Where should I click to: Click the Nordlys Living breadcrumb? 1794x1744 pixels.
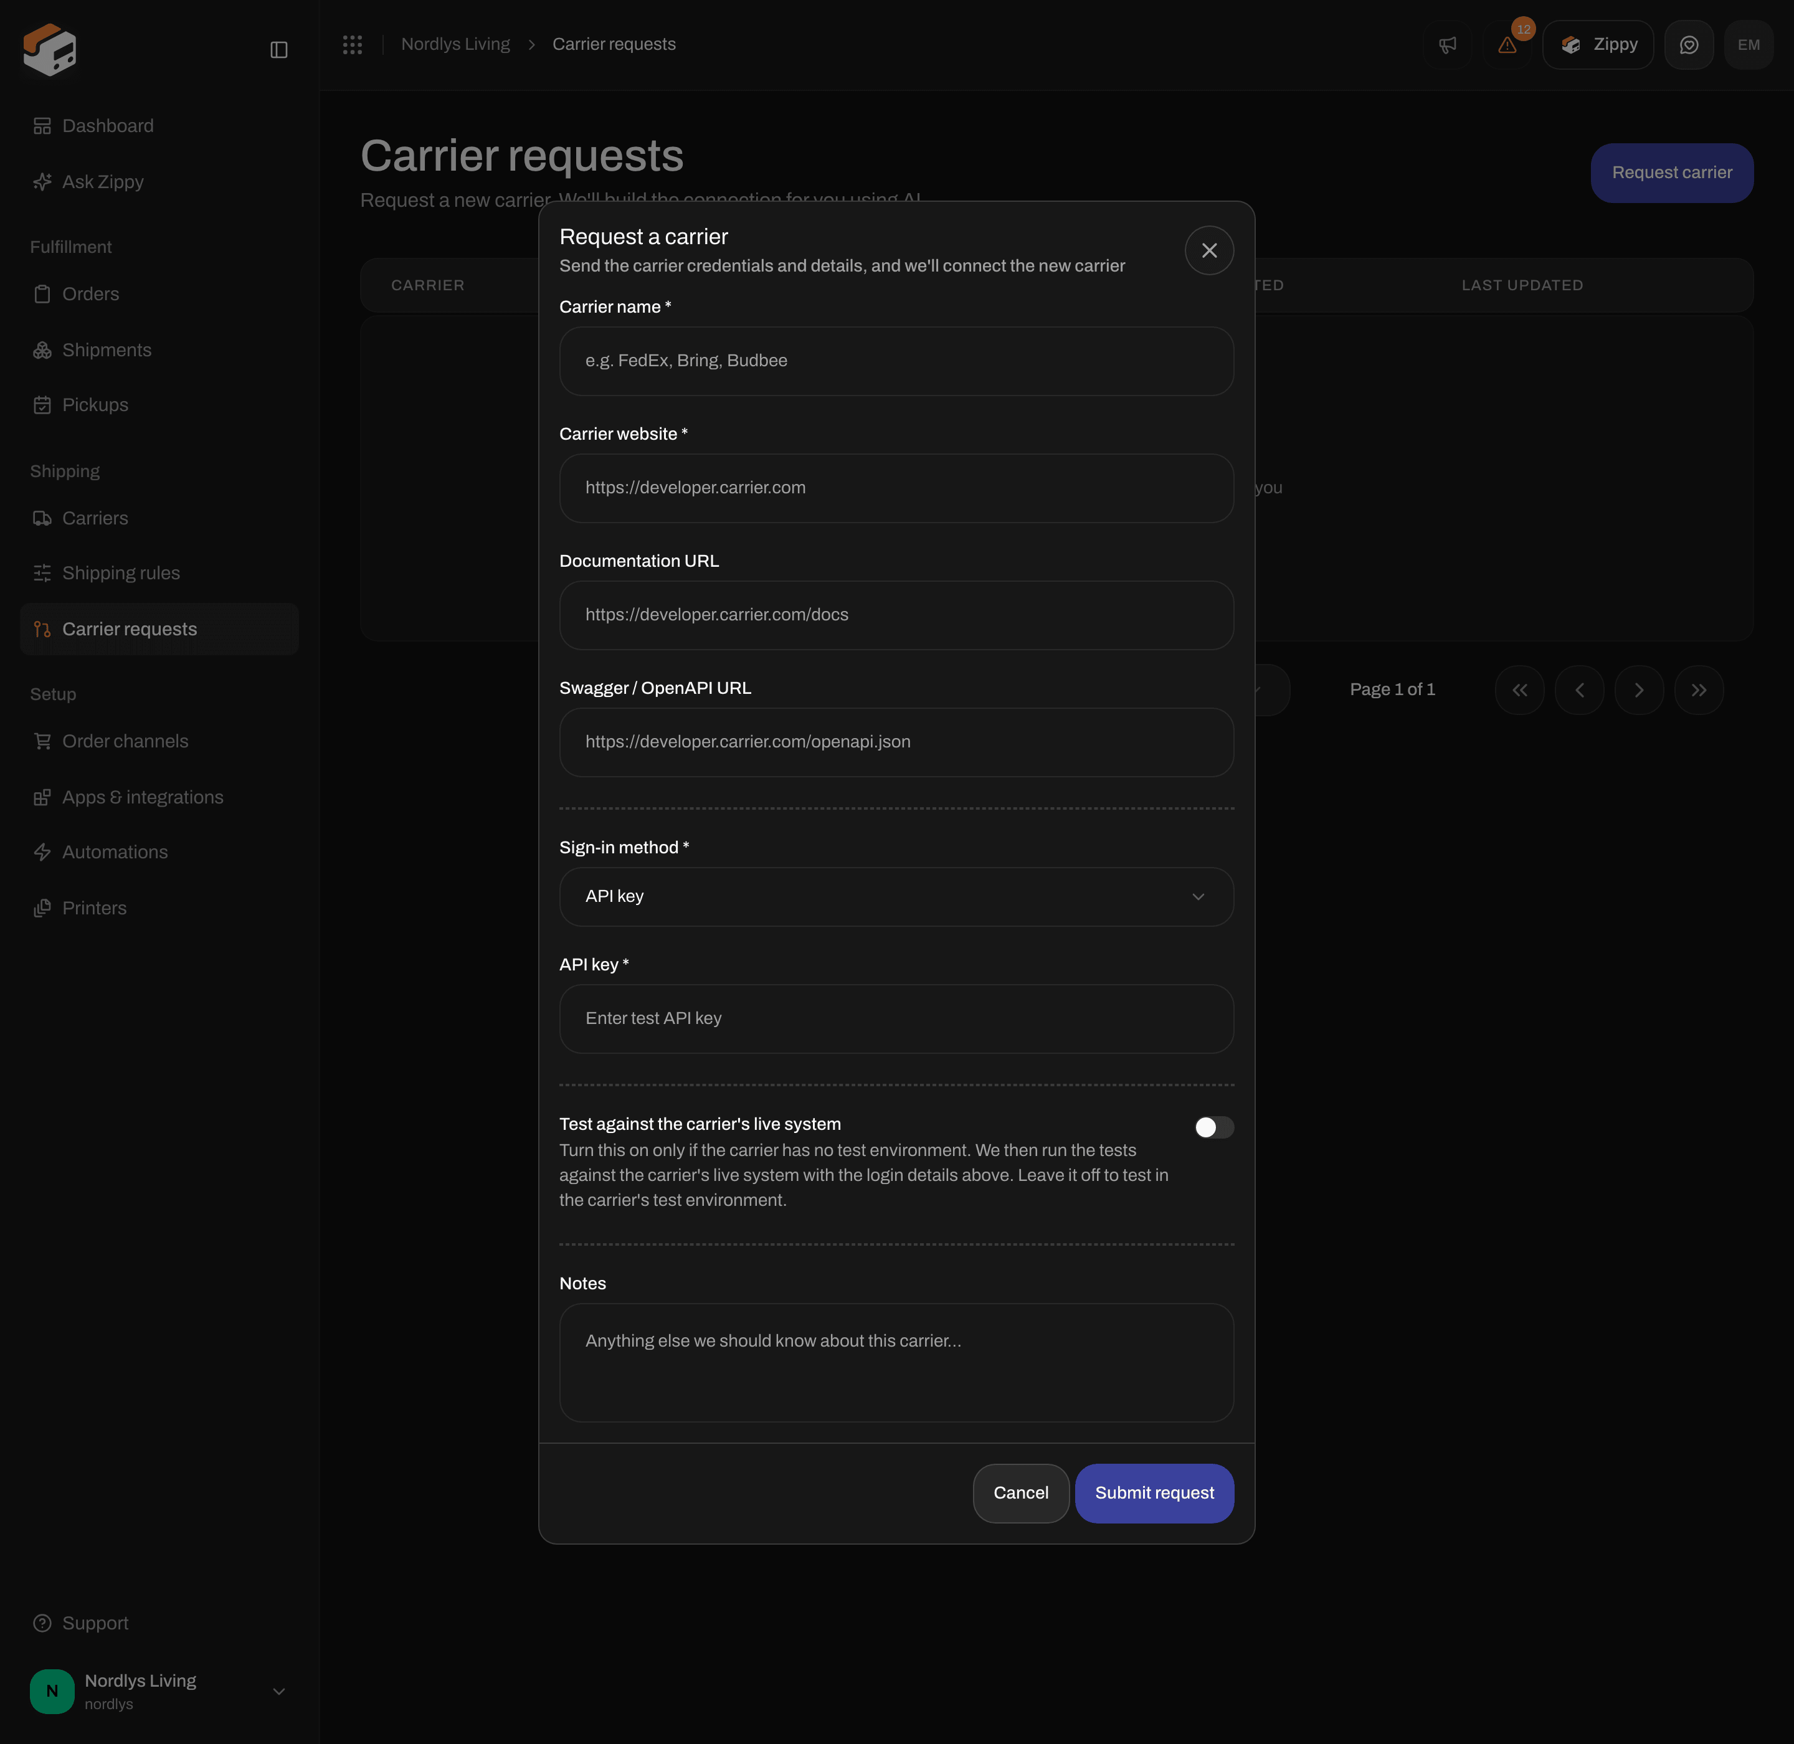point(455,44)
